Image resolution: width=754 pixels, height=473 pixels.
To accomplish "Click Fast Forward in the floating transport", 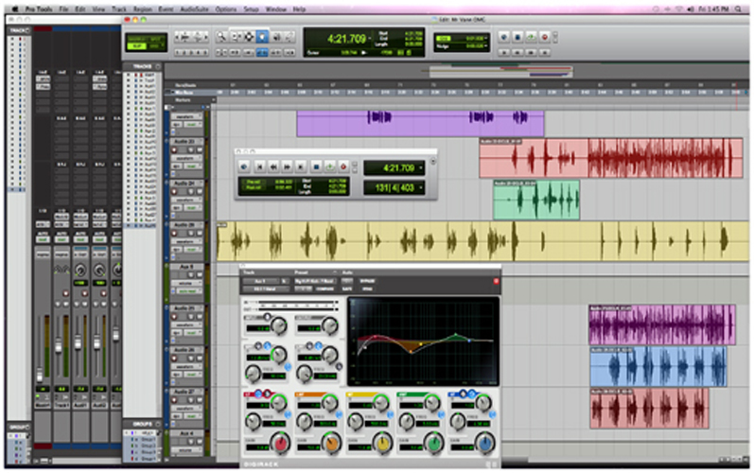I will 288,166.
